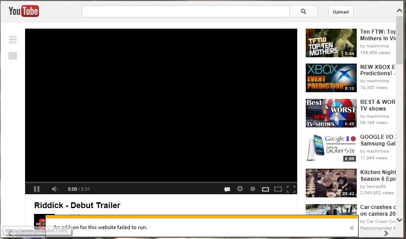Click the 'Riddick - Debut Trailer' title
This screenshot has height=239, width=406.
pyautogui.click(x=77, y=205)
